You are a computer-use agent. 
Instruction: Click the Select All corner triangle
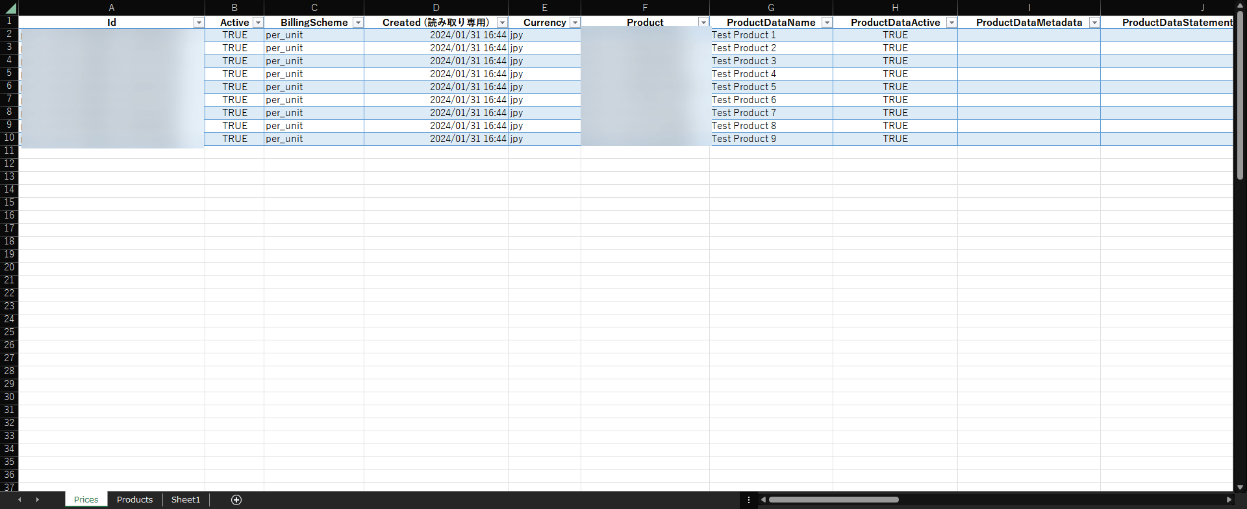pos(10,8)
